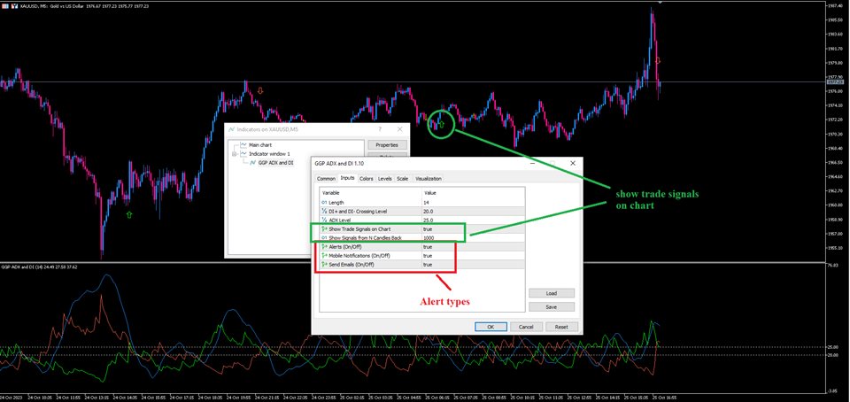
Task: Click the Main chart tree icon
Action: 243,144
